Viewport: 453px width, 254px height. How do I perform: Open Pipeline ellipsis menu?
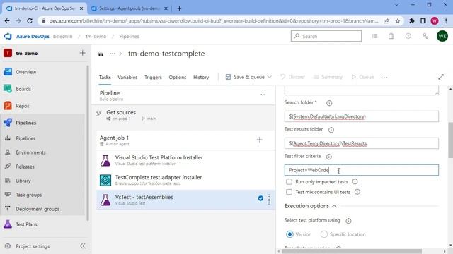263,95
